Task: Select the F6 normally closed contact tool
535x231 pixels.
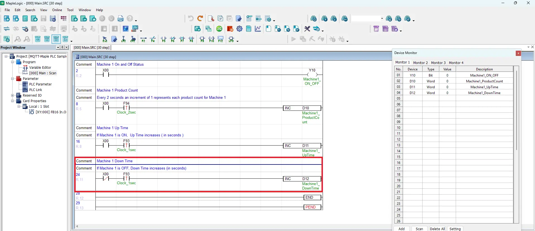Action: click(x=173, y=39)
